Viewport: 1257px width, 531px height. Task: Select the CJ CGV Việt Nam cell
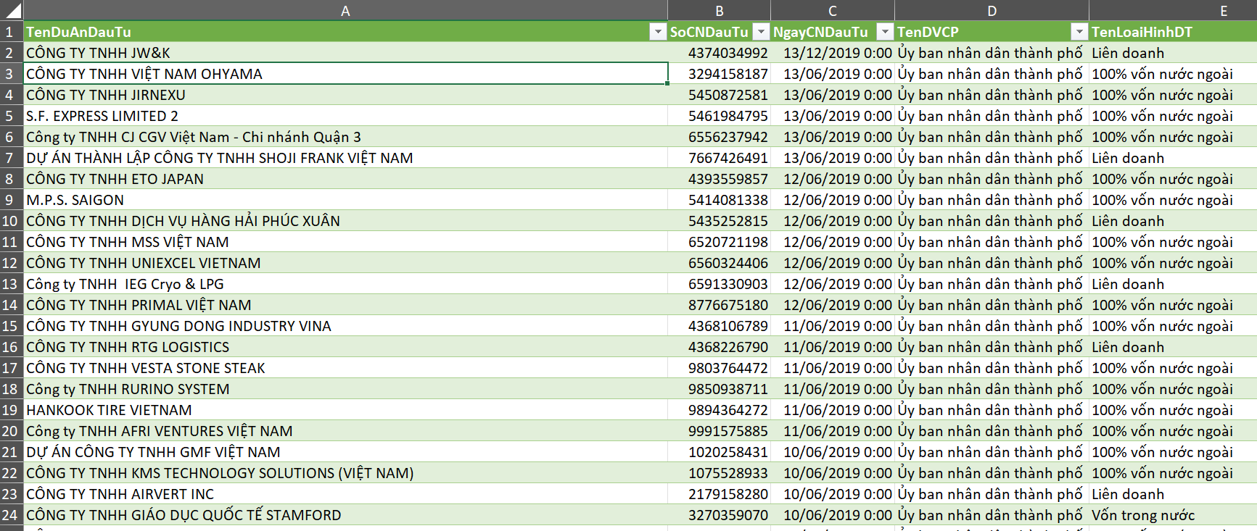tap(345, 137)
